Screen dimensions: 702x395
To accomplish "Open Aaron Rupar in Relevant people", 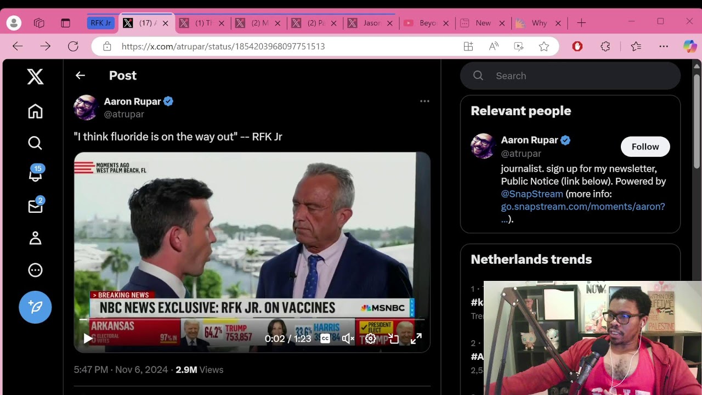I will pos(530,140).
